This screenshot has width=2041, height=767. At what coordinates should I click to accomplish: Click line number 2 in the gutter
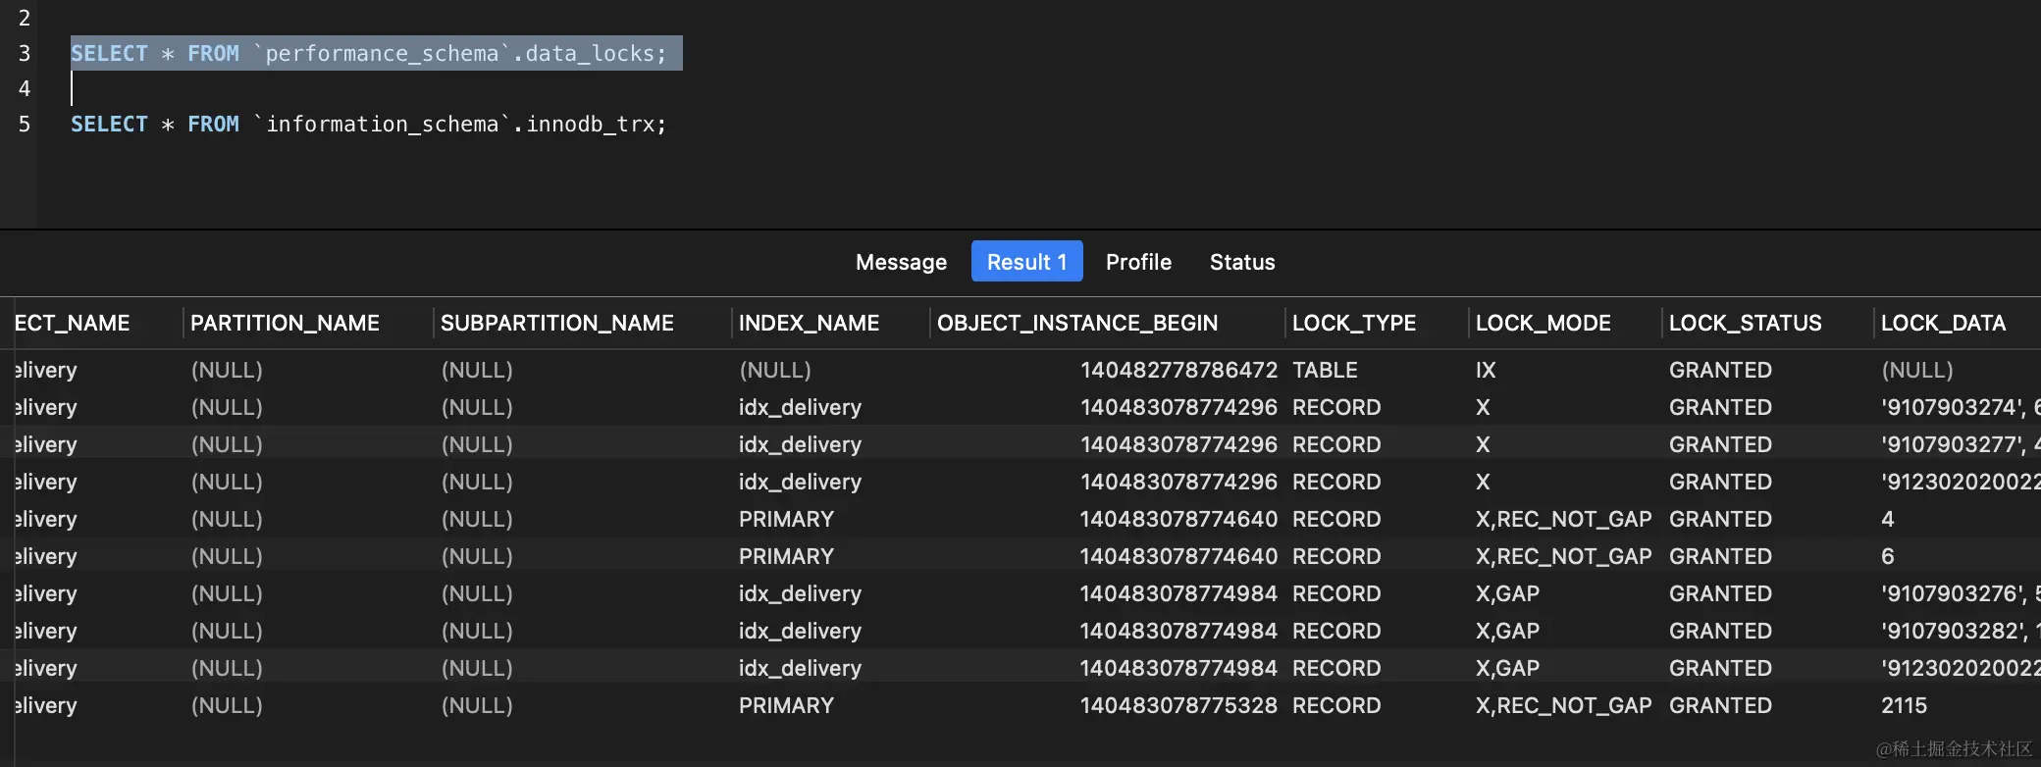coord(25,18)
